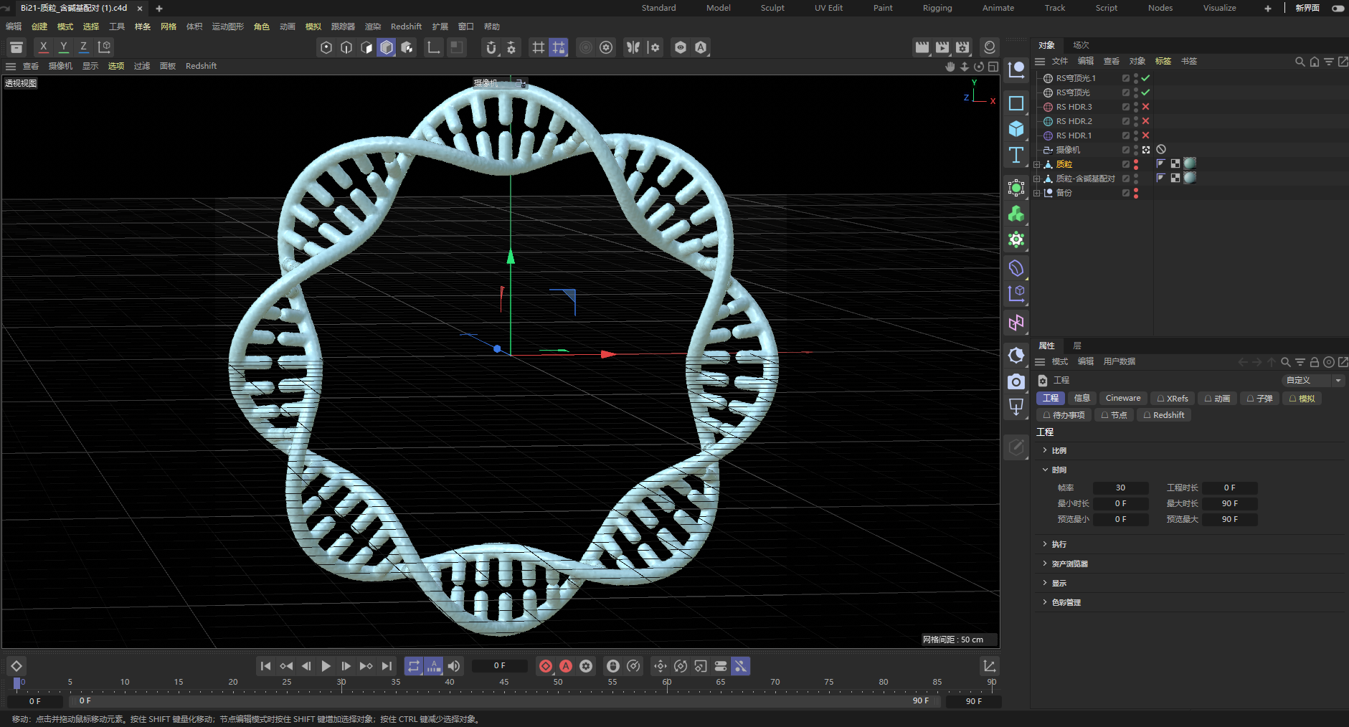This screenshot has height=727, width=1349.
Task: Lock the Z axis in the toolbar
Action: (x=84, y=47)
